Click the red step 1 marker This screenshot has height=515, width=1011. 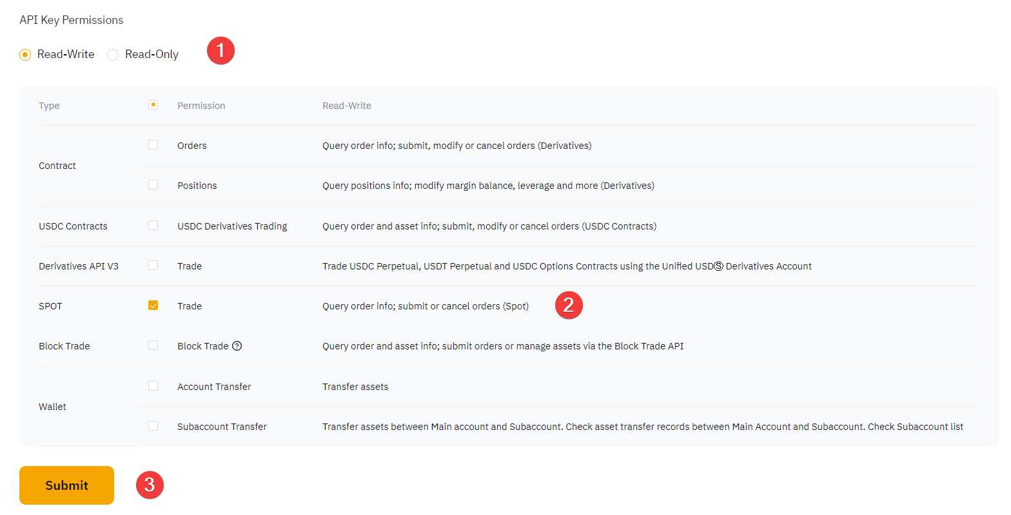coord(221,50)
